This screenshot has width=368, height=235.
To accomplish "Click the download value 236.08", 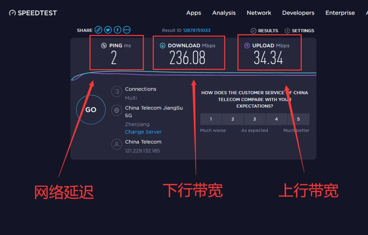I will (x=187, y=58).
